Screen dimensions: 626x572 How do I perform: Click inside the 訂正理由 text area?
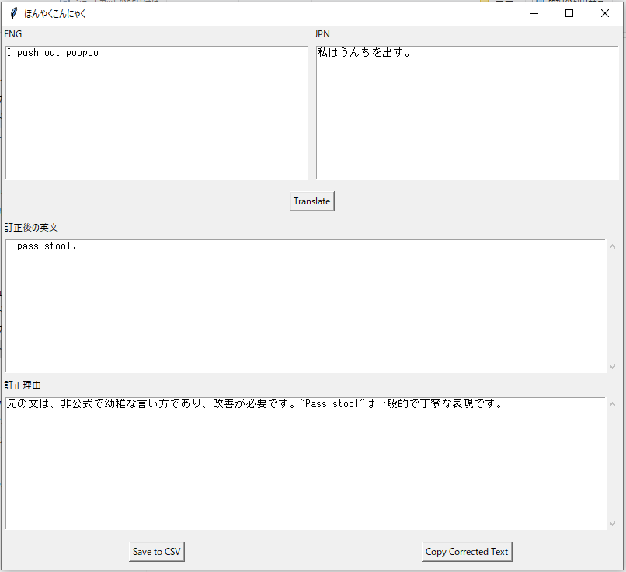(x=305, y=463)
